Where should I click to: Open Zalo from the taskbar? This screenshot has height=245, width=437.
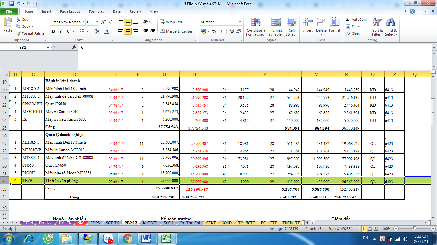(108, 239)
